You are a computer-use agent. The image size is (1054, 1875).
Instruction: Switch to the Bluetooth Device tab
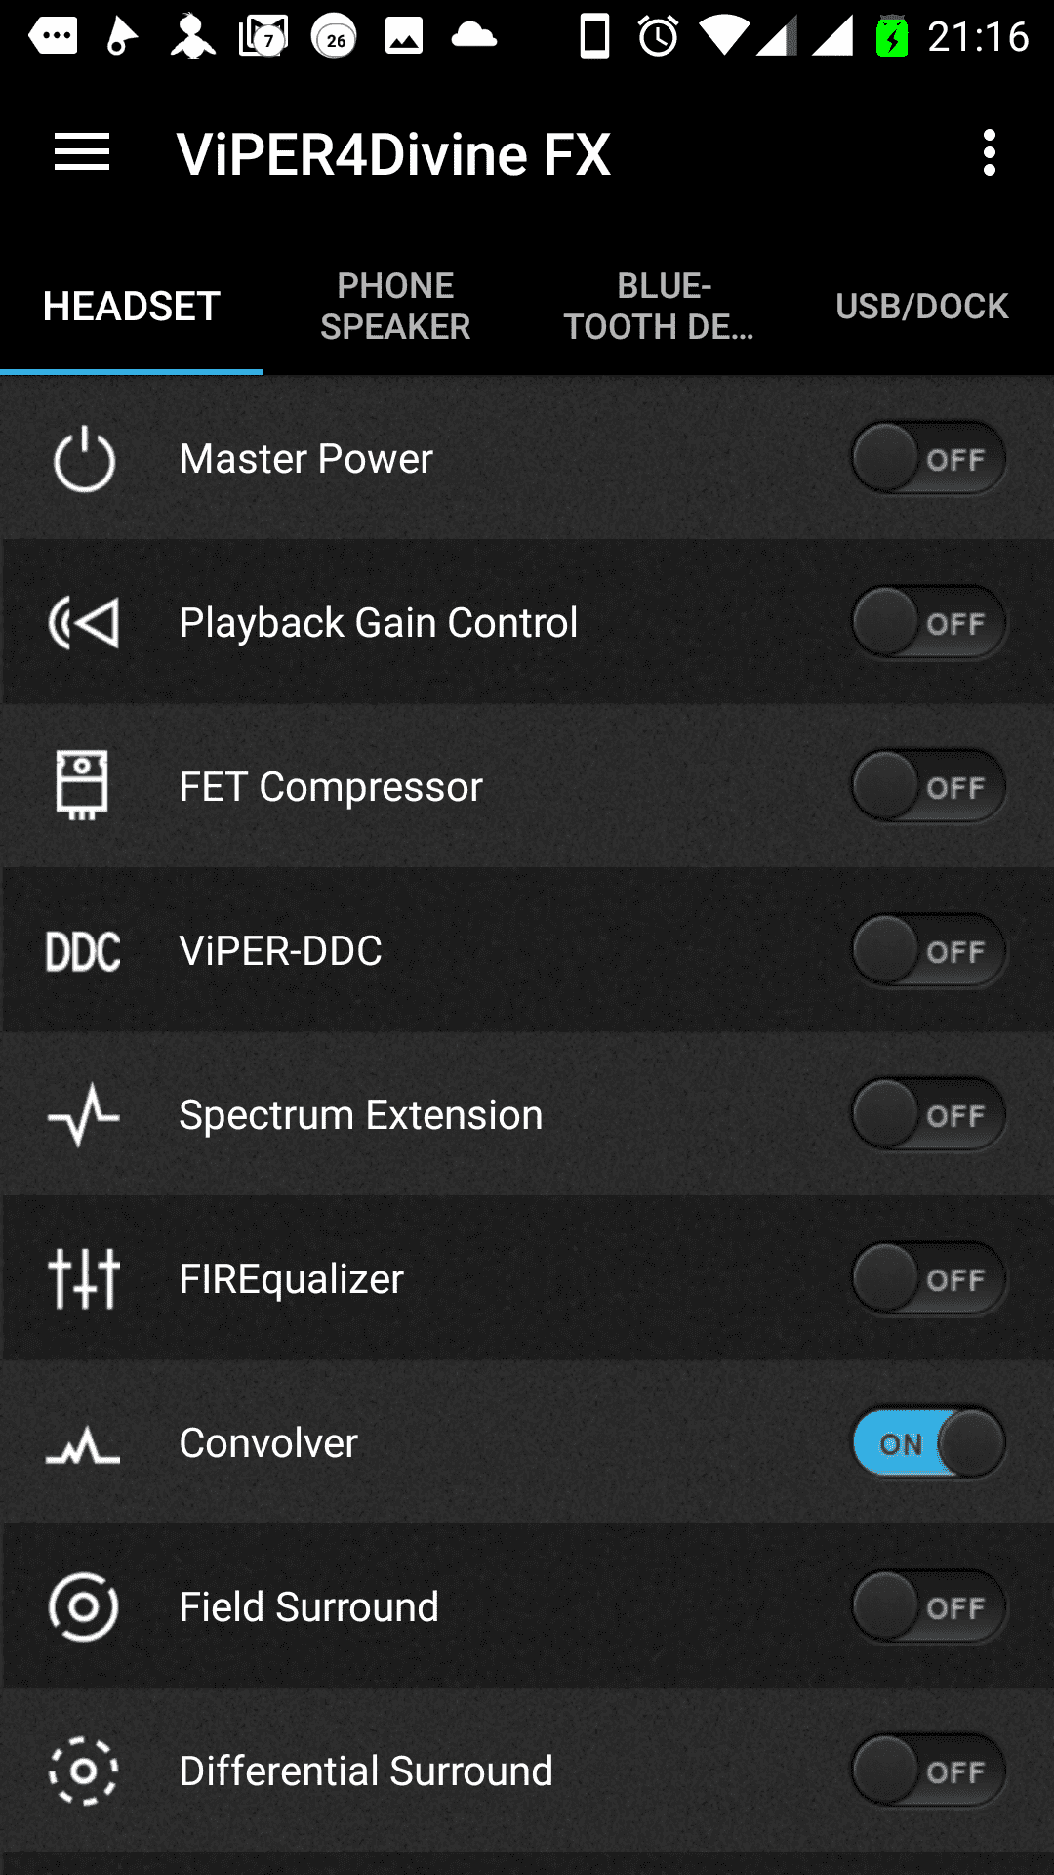[x=659, y=307]
